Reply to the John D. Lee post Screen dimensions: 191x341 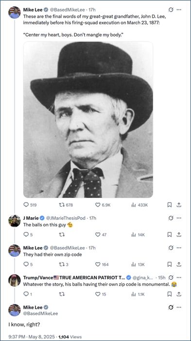(30, 205)
